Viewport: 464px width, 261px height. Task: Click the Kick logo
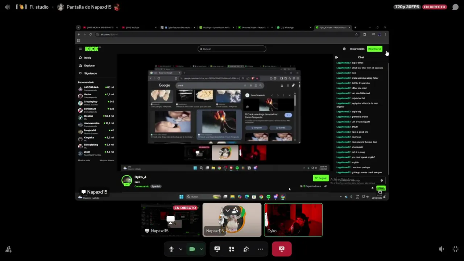point(93,49)
